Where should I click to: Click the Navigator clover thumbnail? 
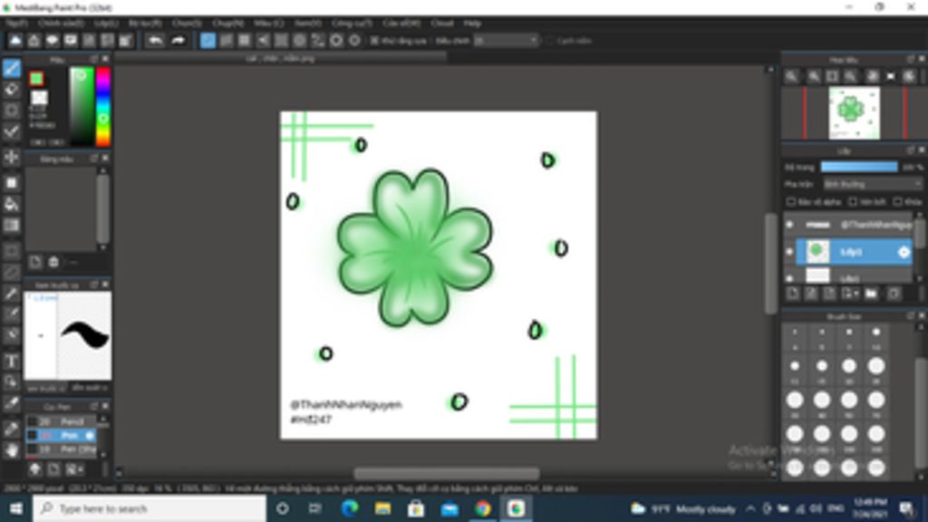(854, 112)
